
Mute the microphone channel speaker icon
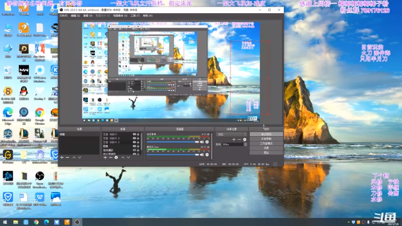pyautogui.click(x=202, y=154)
